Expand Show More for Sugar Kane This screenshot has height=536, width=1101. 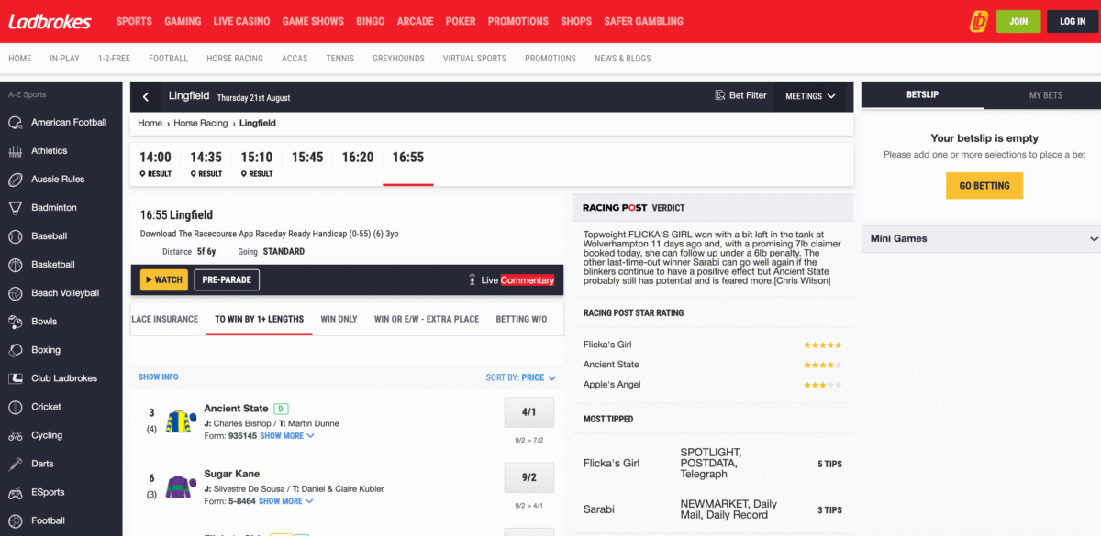point(285,501)
